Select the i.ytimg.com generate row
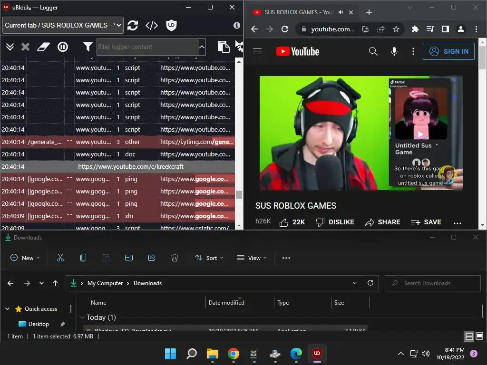 [x=117, y=142]
